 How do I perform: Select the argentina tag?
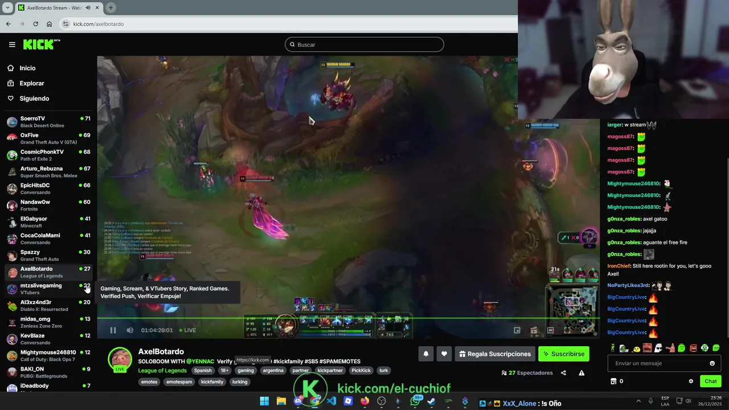pyautogui.click(x=273, y=371)
